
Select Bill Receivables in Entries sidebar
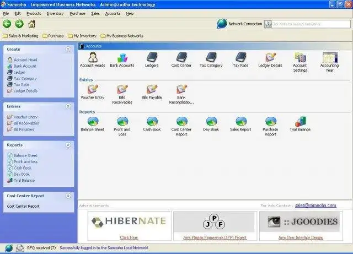pyautogui.click(x=23, y=123)
